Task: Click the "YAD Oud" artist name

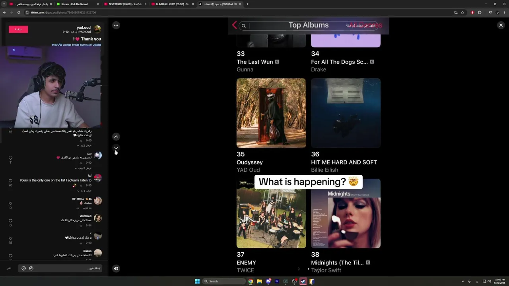Action: point(248,170)
